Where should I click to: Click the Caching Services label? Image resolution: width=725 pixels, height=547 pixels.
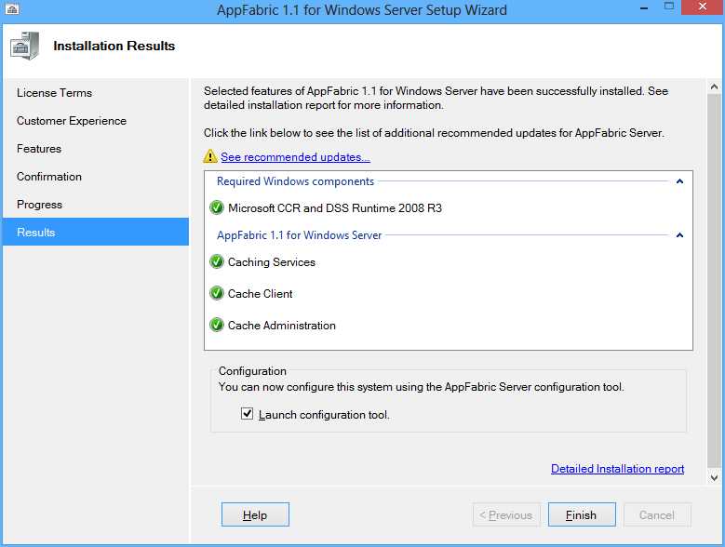(x=272, y=262)
